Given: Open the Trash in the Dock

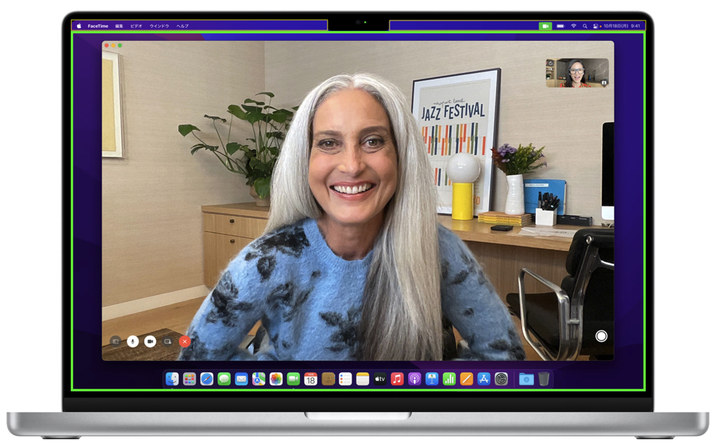Looking at the screenshot, I should (x=544, y=379).
